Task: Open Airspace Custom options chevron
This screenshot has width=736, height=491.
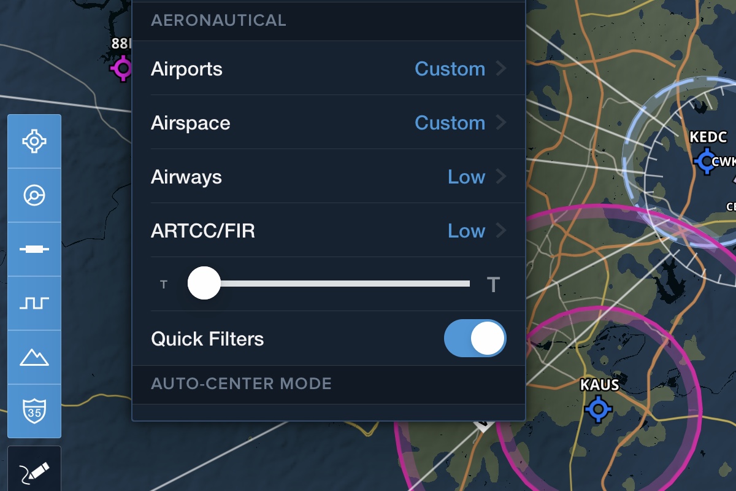Action: tap(501, 123)
